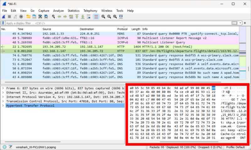Expand Hypertext Transfer Protocol row
This screenshot has height=150, width=251.
coord(3,106)
